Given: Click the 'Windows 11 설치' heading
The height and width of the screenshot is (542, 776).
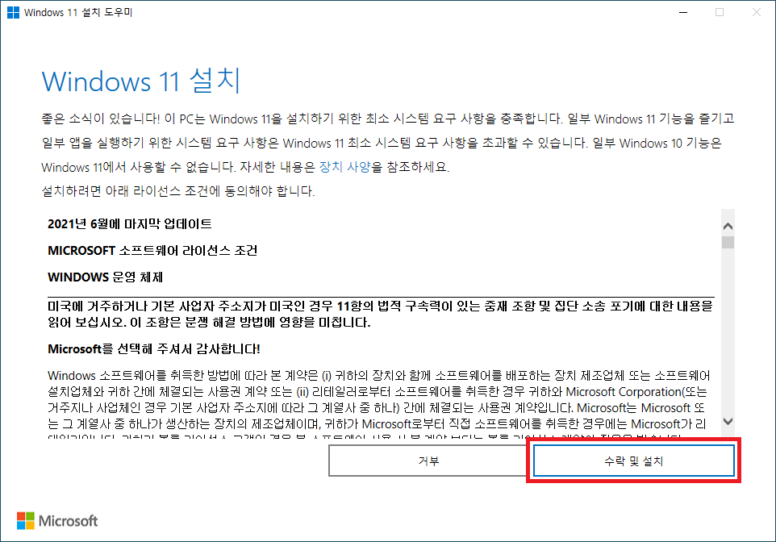Looking at the screenshot, I should click(140, 81).
